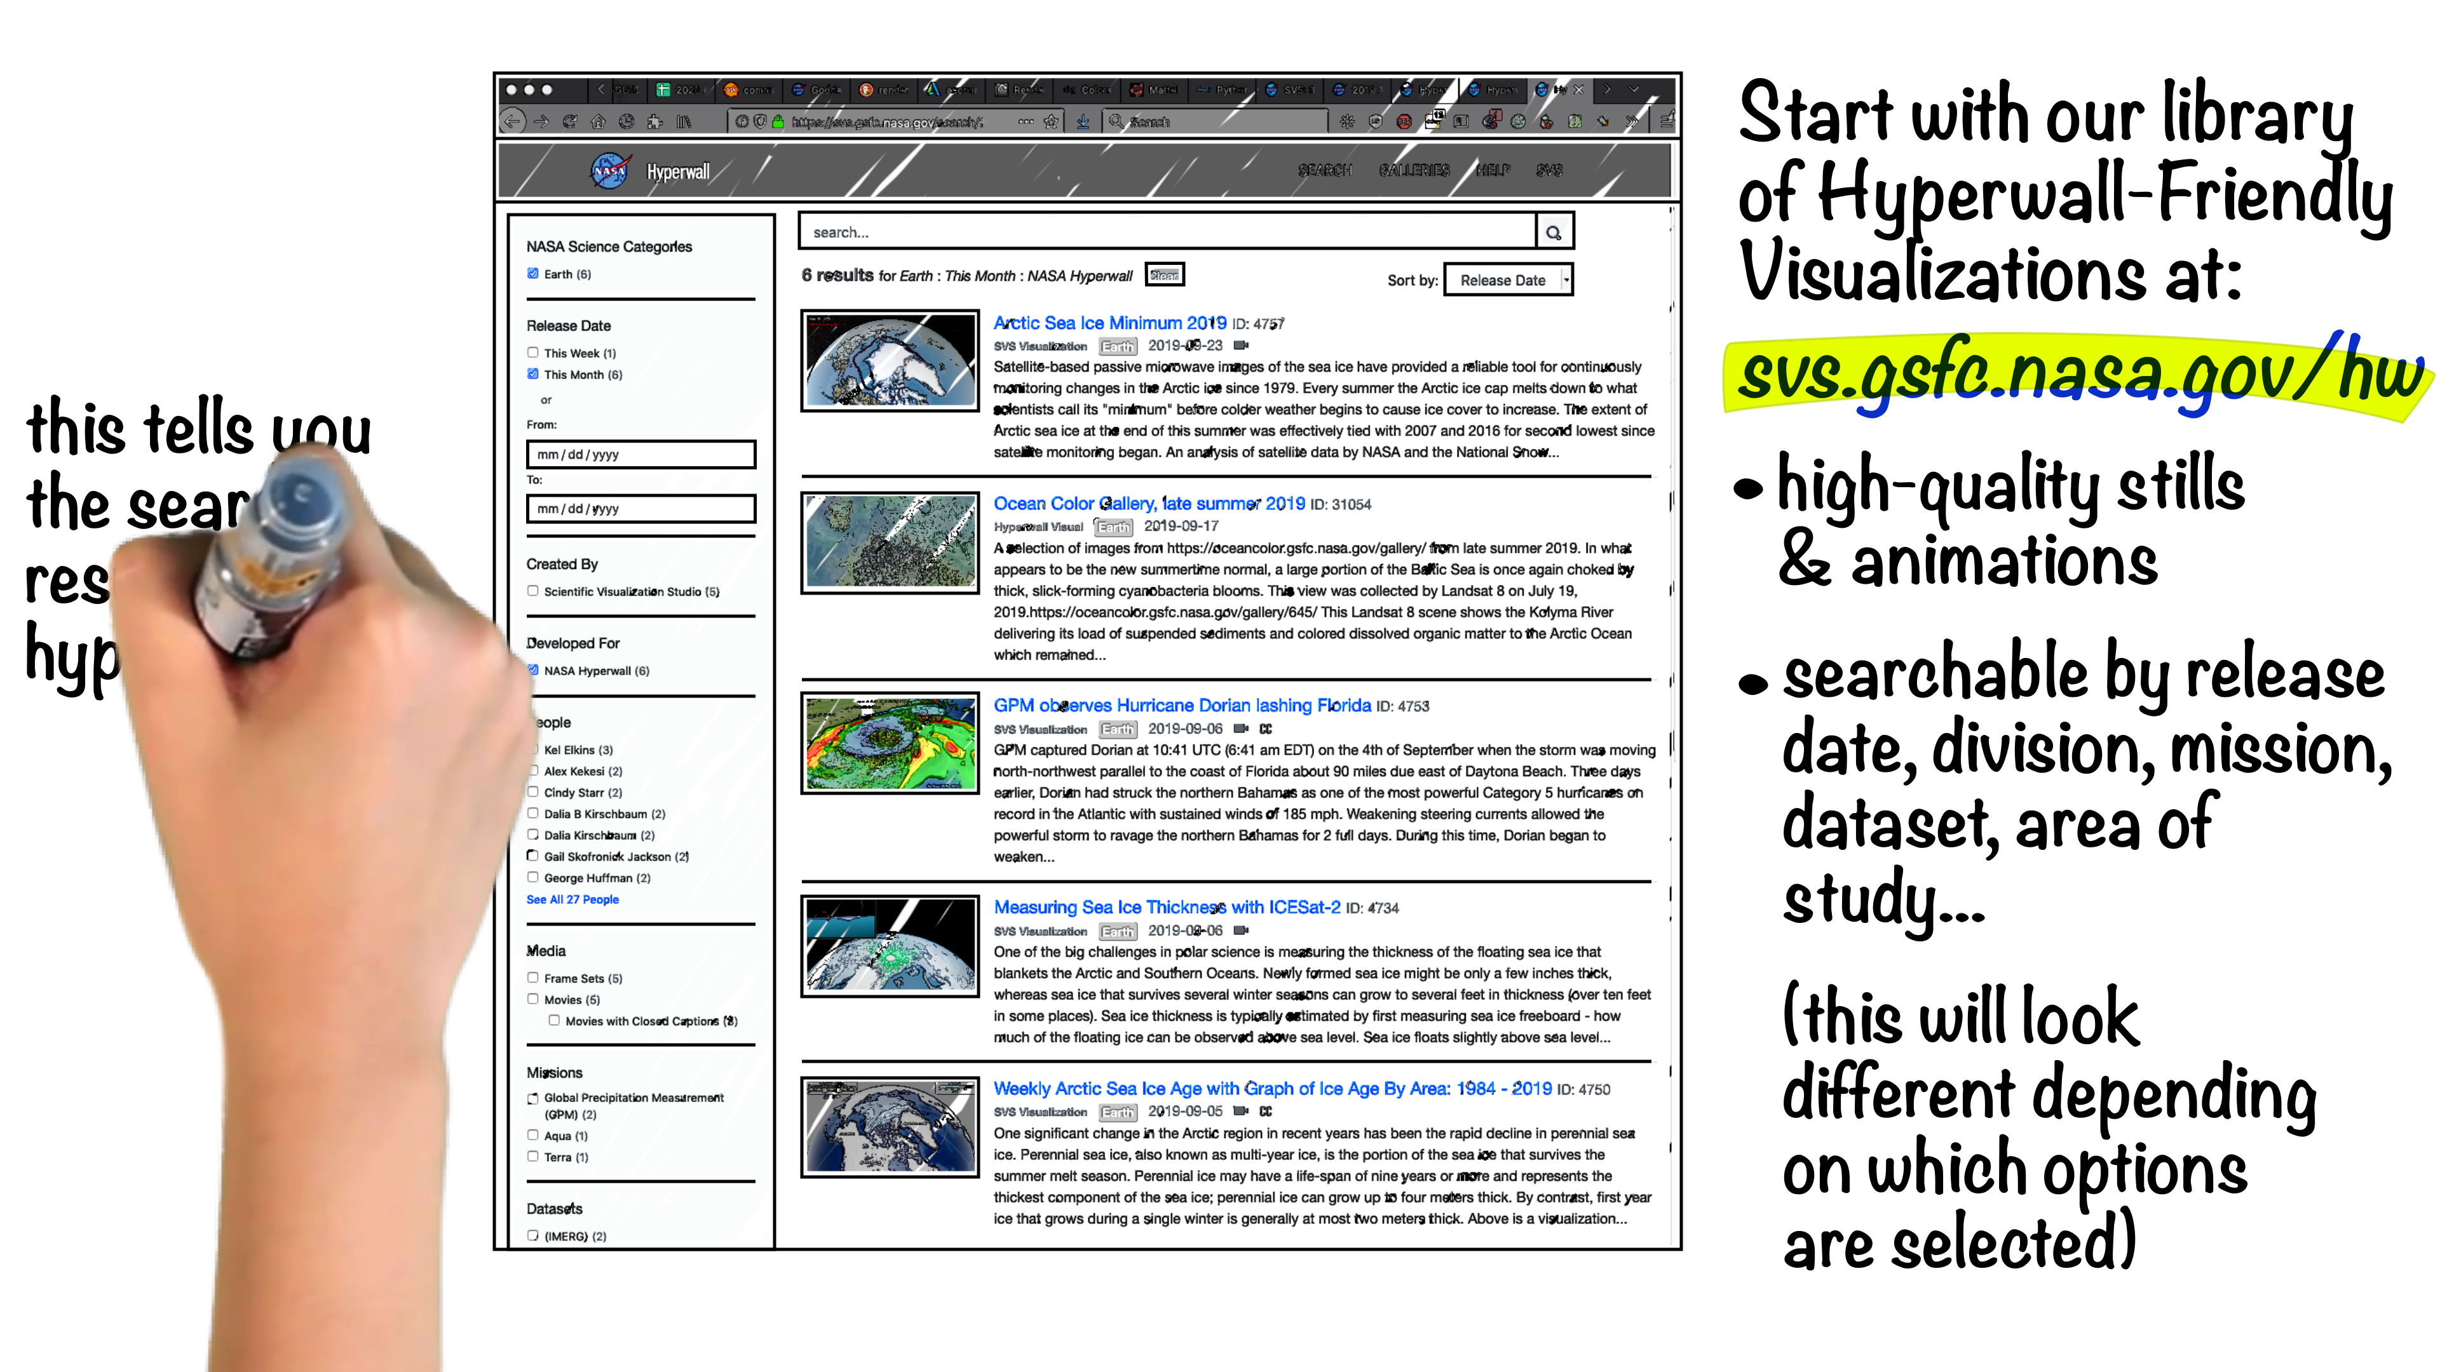
Task: Click the tracking protection shield in address bar
Action: tap(760, 121)
